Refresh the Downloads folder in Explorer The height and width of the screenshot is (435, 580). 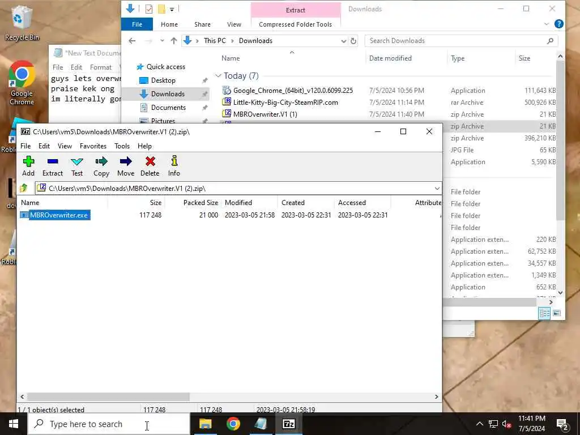(x=353, y=41)
